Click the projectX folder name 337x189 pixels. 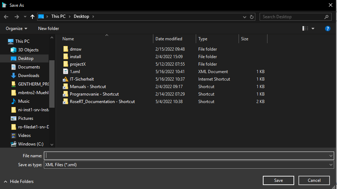point(78,64)
